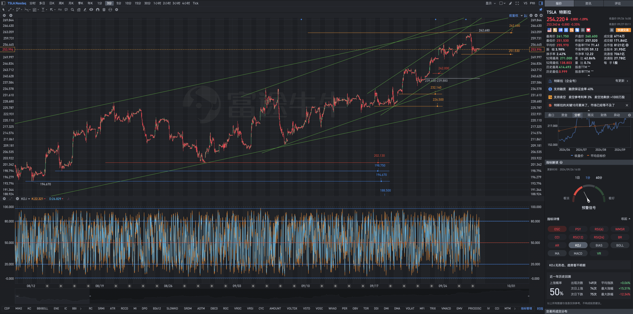Toggle drawings visibility with the eye icon

[91, 10]
